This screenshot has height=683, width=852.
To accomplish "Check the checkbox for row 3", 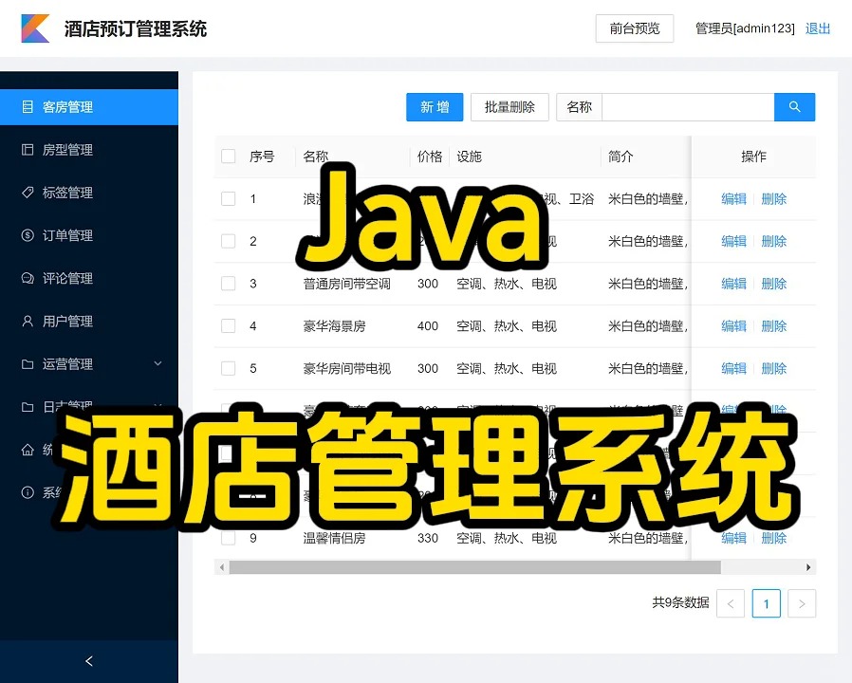I will pyautogui.click(x=228, y=284).
